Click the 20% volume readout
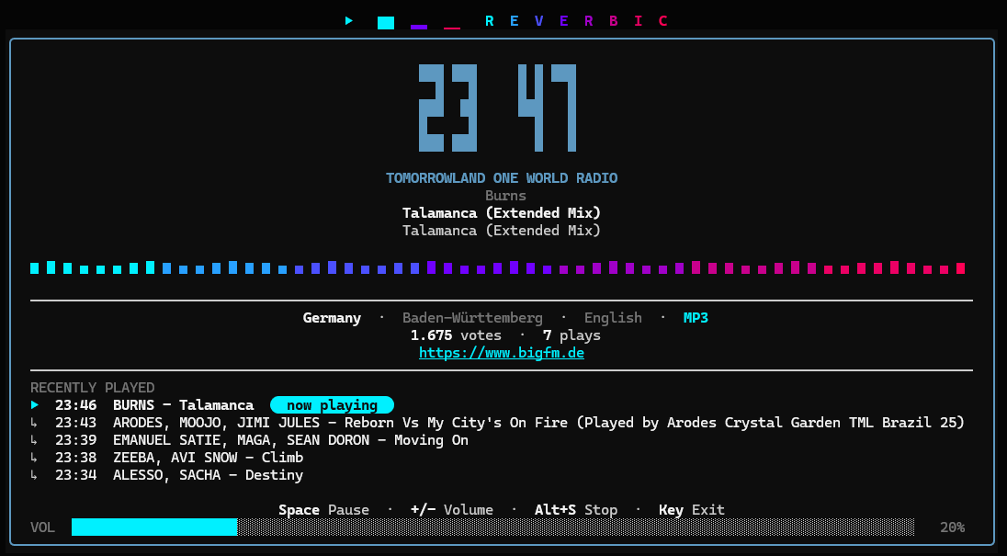1007x556 pixels. (953, 528)
